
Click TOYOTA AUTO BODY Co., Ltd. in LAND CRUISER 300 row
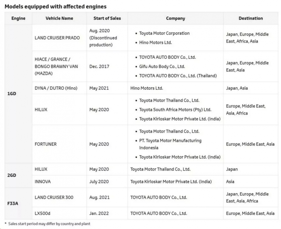click(159, 197)
